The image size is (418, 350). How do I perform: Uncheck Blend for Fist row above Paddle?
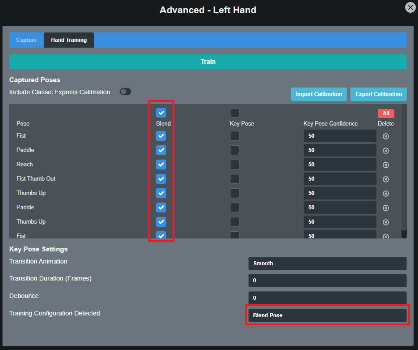coord(161,136)
